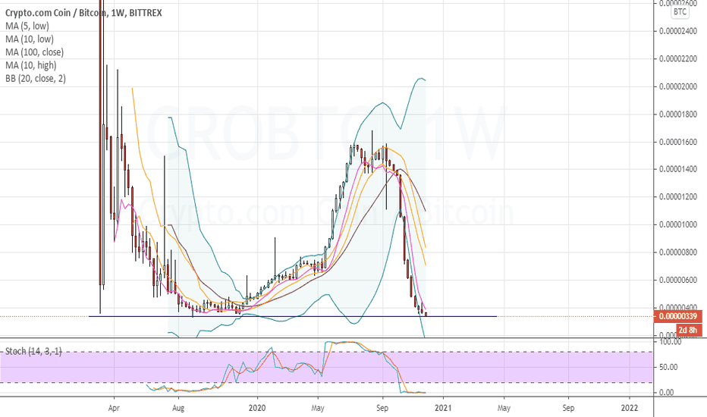
Task: Click the 2d 8h countdown label
Action: click(x=688, y=330)
